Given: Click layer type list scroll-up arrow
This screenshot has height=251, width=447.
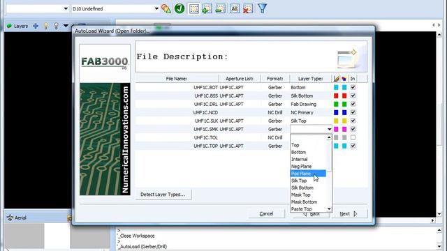Looking at the screenshot, I should [329, 137].
